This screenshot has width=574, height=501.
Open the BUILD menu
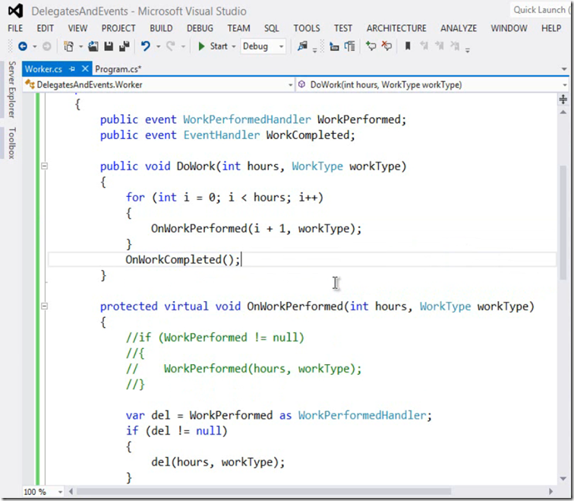pyautogui.click(x=161, y=28)
